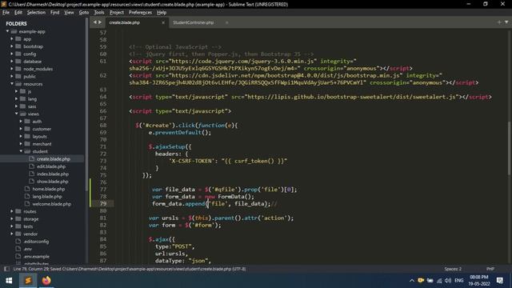Open show.blade.php file

(52, 182)
